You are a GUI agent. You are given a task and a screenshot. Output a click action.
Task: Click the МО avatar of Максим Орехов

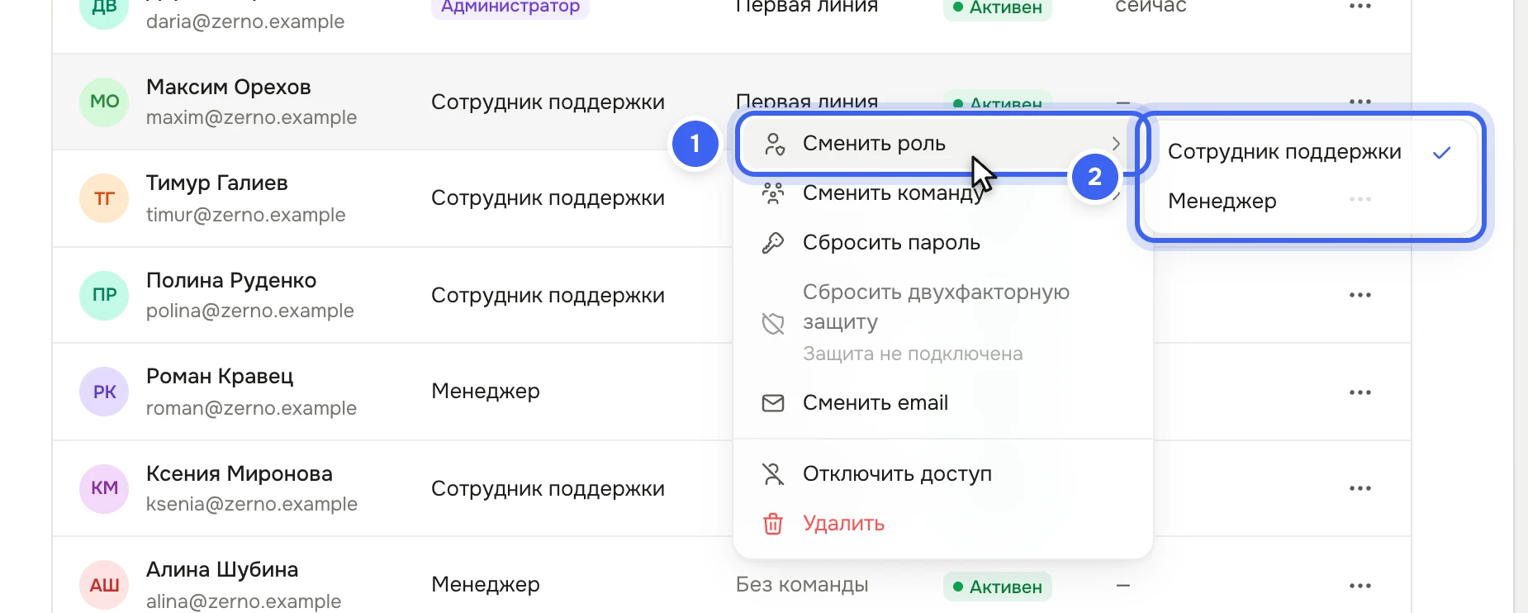104,102
